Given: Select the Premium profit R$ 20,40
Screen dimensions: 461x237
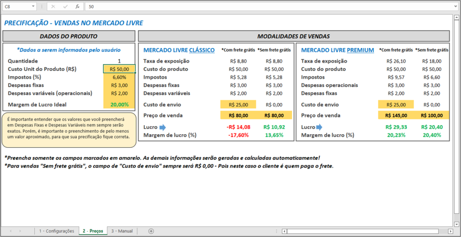Looking at the screenshot, I should [432, 127].
